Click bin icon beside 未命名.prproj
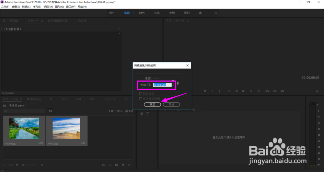Image resolution: width=324 pixels, height=172 pixels. coord(5,105)
